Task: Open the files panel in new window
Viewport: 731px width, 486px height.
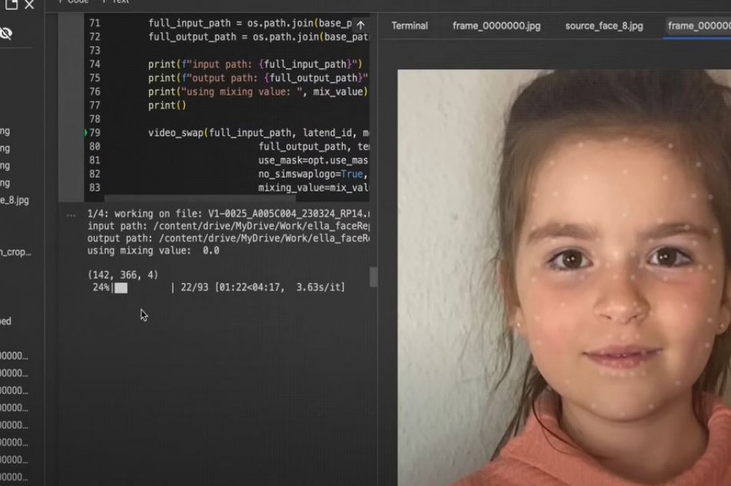Action: [x=11, y=4]
